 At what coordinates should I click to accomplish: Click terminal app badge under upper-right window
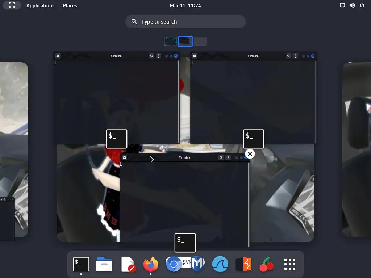coord(254,139)
